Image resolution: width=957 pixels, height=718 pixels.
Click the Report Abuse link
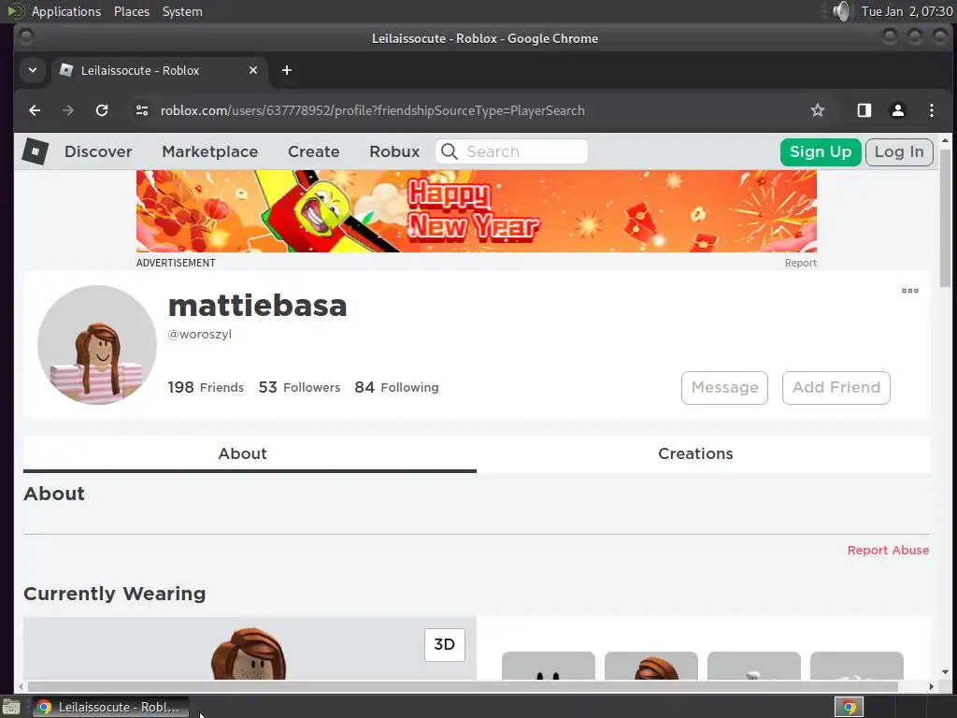[888, 550]
